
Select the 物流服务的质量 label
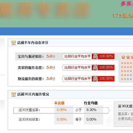pos(31,79)
